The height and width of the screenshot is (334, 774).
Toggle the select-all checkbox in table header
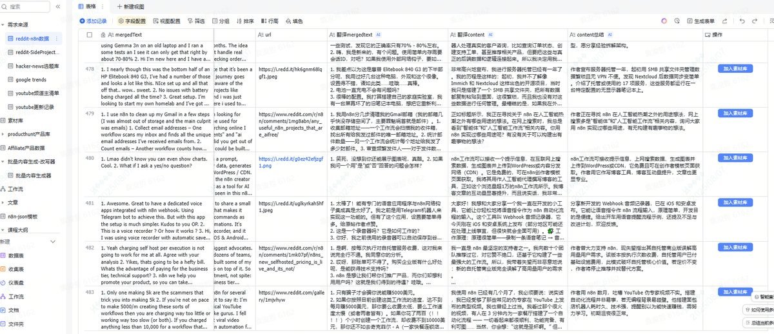click(x=89, y=35)
